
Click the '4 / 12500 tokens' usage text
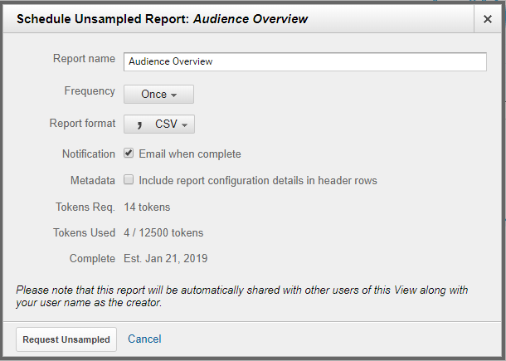[x=163, y=233]
